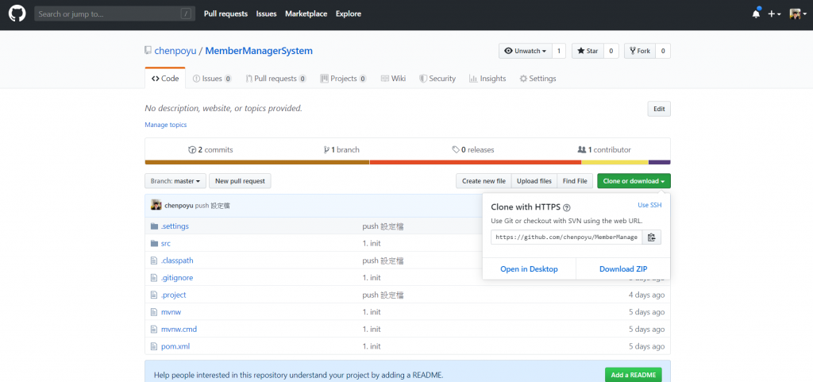Select the Projects tab
The height and width of the screenshot is (382, 813).
(343, 79)
